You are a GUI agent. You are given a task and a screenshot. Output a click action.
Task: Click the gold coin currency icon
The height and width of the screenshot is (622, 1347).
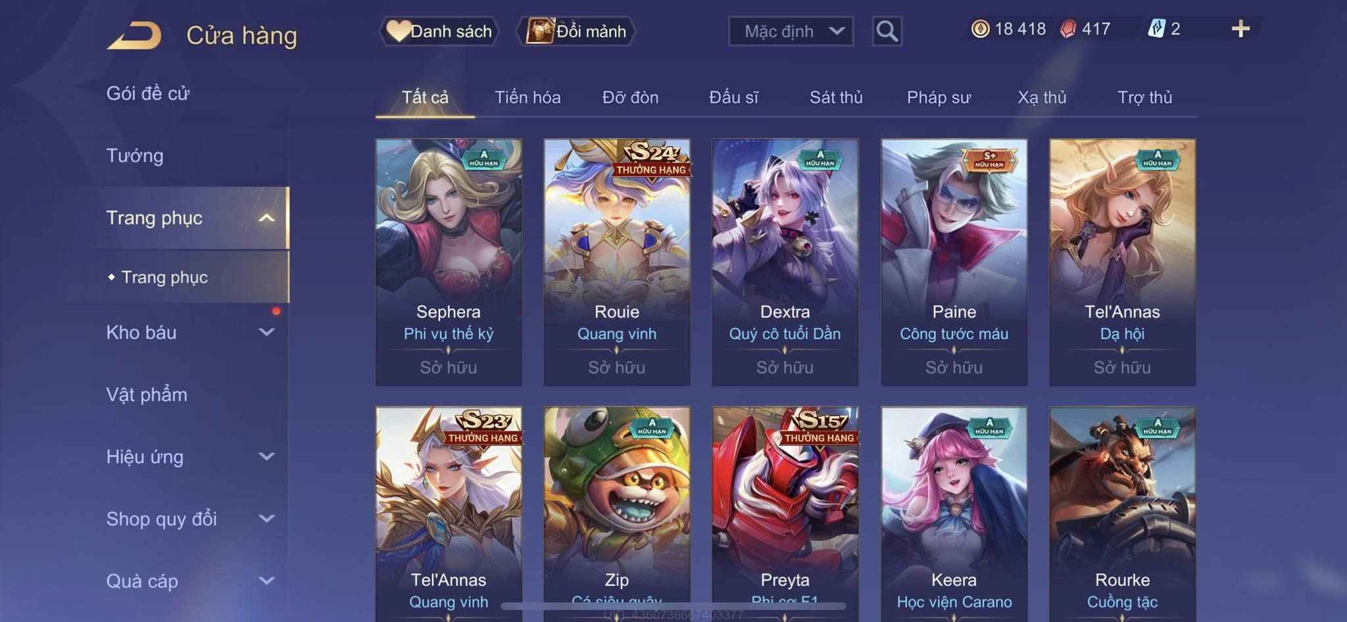pos(980,29)
